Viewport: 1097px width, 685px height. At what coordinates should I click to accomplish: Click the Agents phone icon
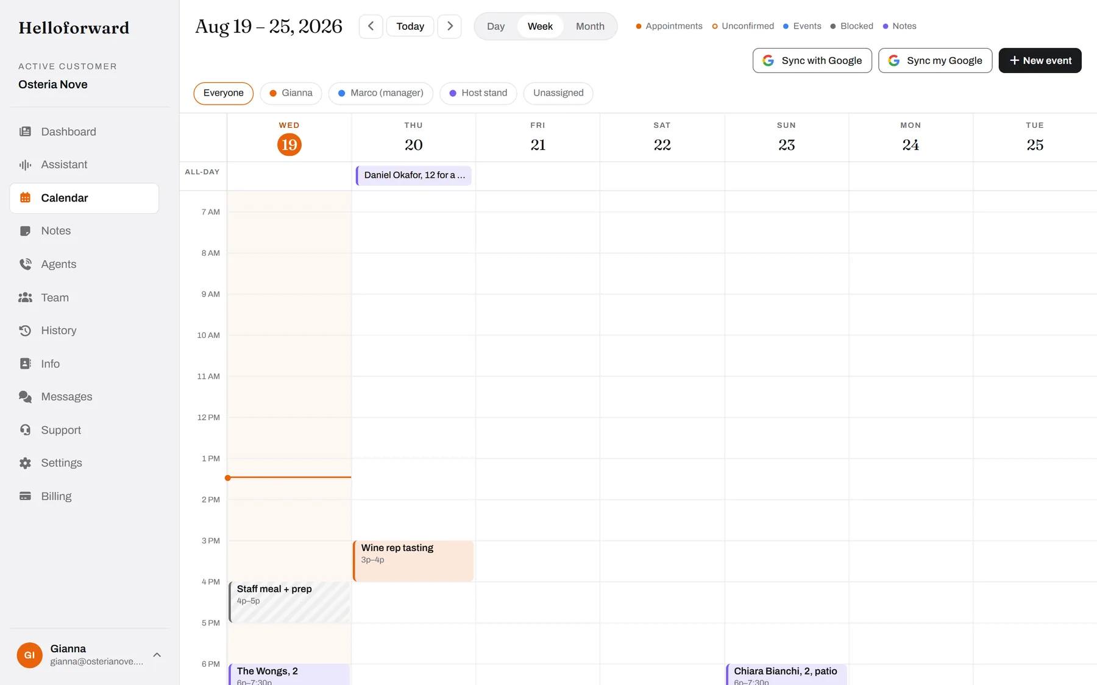coord(25,264)
